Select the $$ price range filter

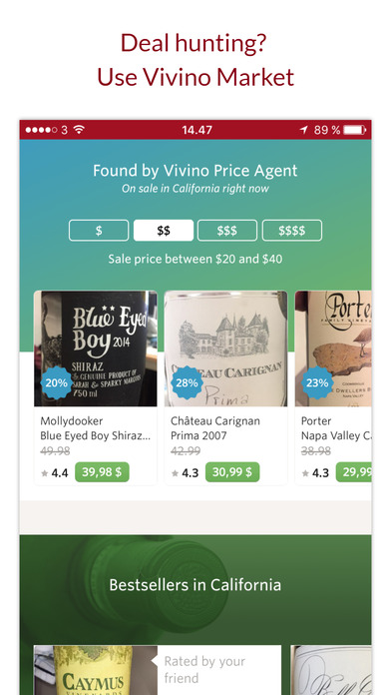[x=164, y=231]
